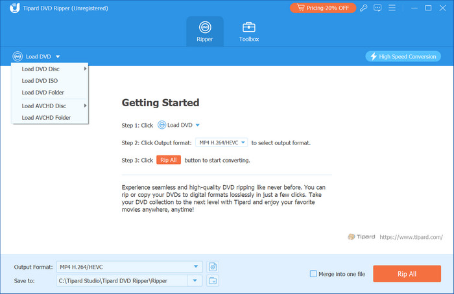This screenshot has width=454, height=294.
Task: Open the output folder icon
Action: click(x=213, y=280)
